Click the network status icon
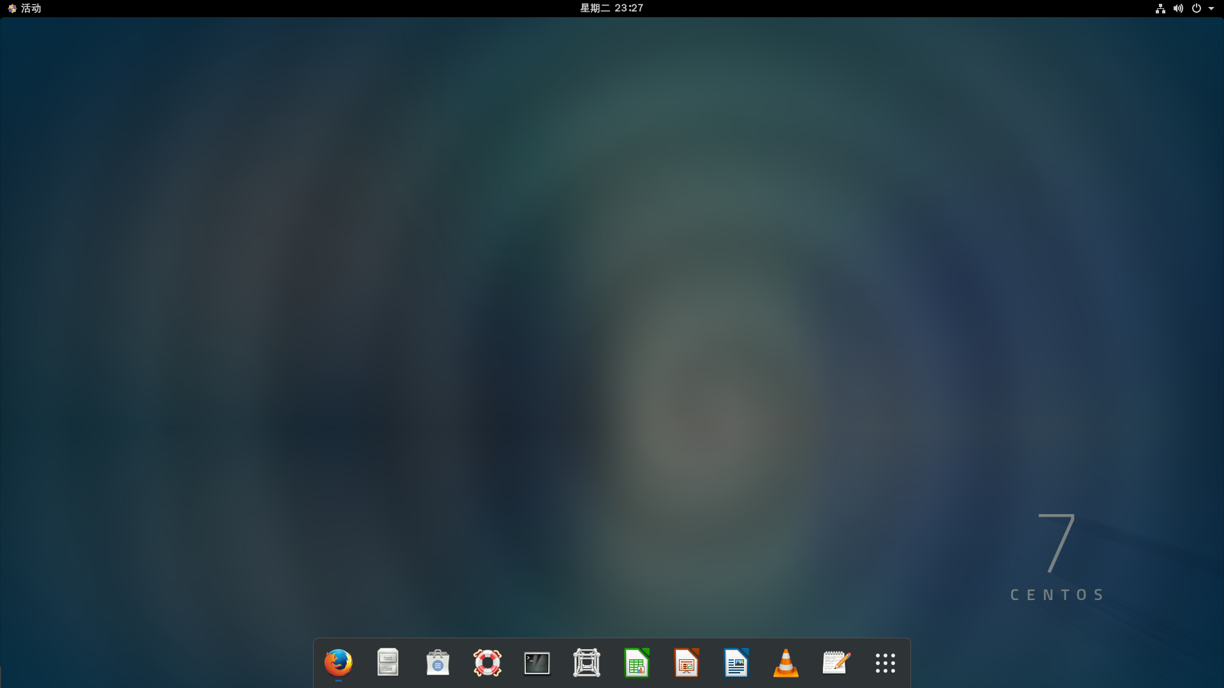Viewport: 1224px width, 688px height. (x=1160, y=8)
